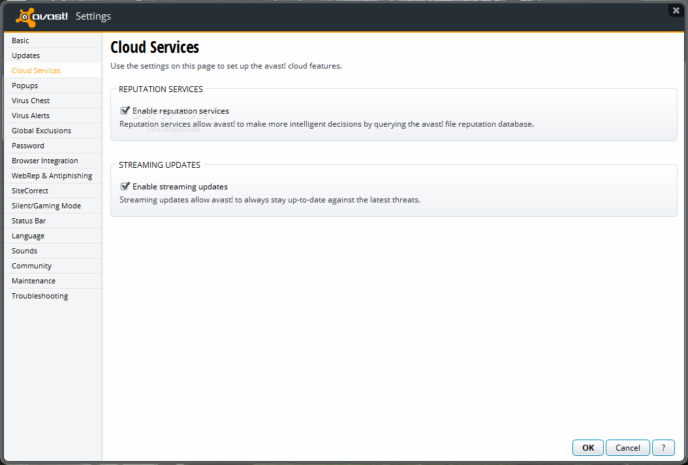Open Language settings
The image size is (688, 465).
pyautogui.click(x=53, y=236)
